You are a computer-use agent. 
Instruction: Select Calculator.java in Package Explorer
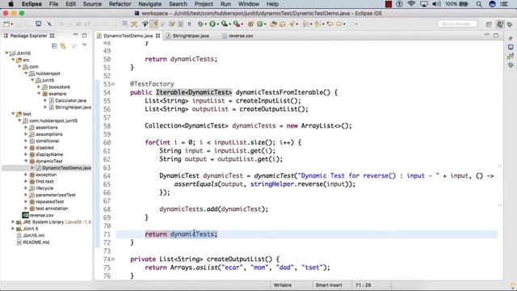[x=70, y=100]
